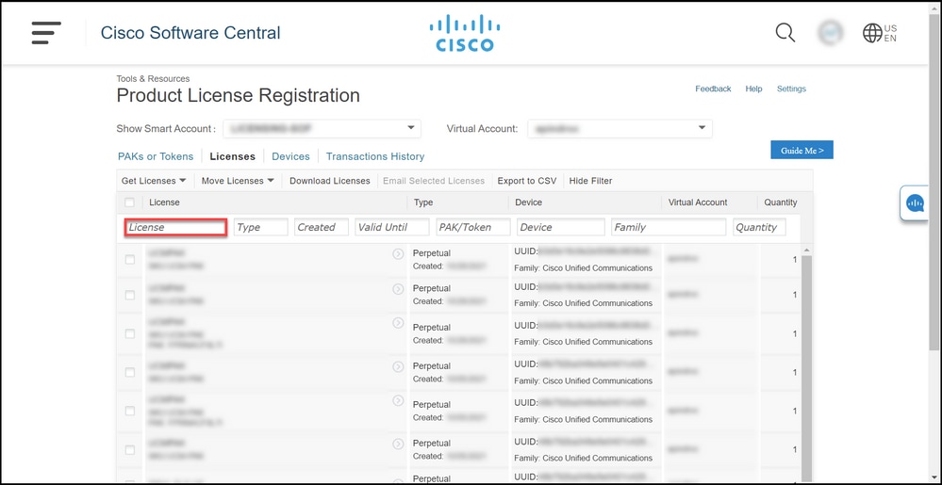Open the Help link

point(753,89)
